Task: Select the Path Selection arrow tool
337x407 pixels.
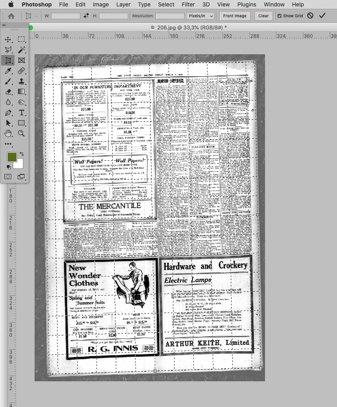Action: pos(8,123)
